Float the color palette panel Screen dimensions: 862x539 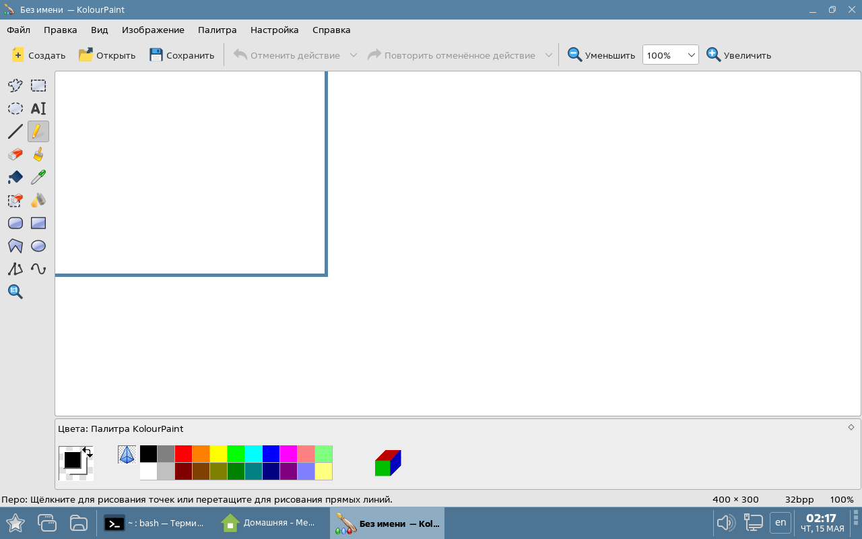coord(851,427)
